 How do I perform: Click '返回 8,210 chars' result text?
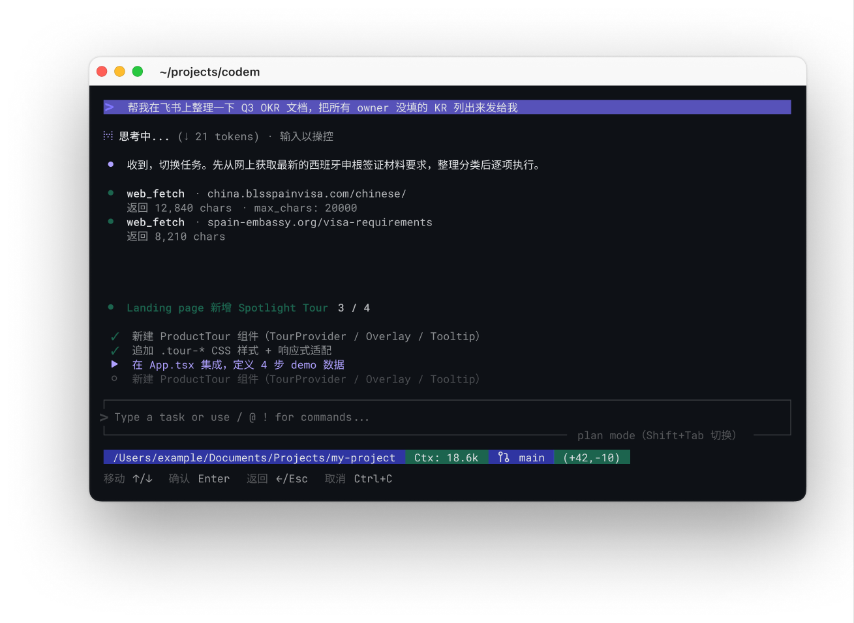[176, 237]
